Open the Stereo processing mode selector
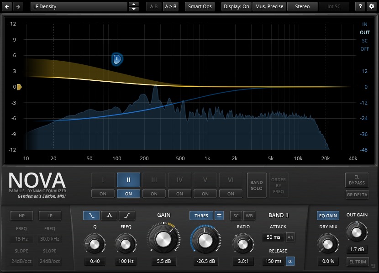 click(x=302, y=6)
